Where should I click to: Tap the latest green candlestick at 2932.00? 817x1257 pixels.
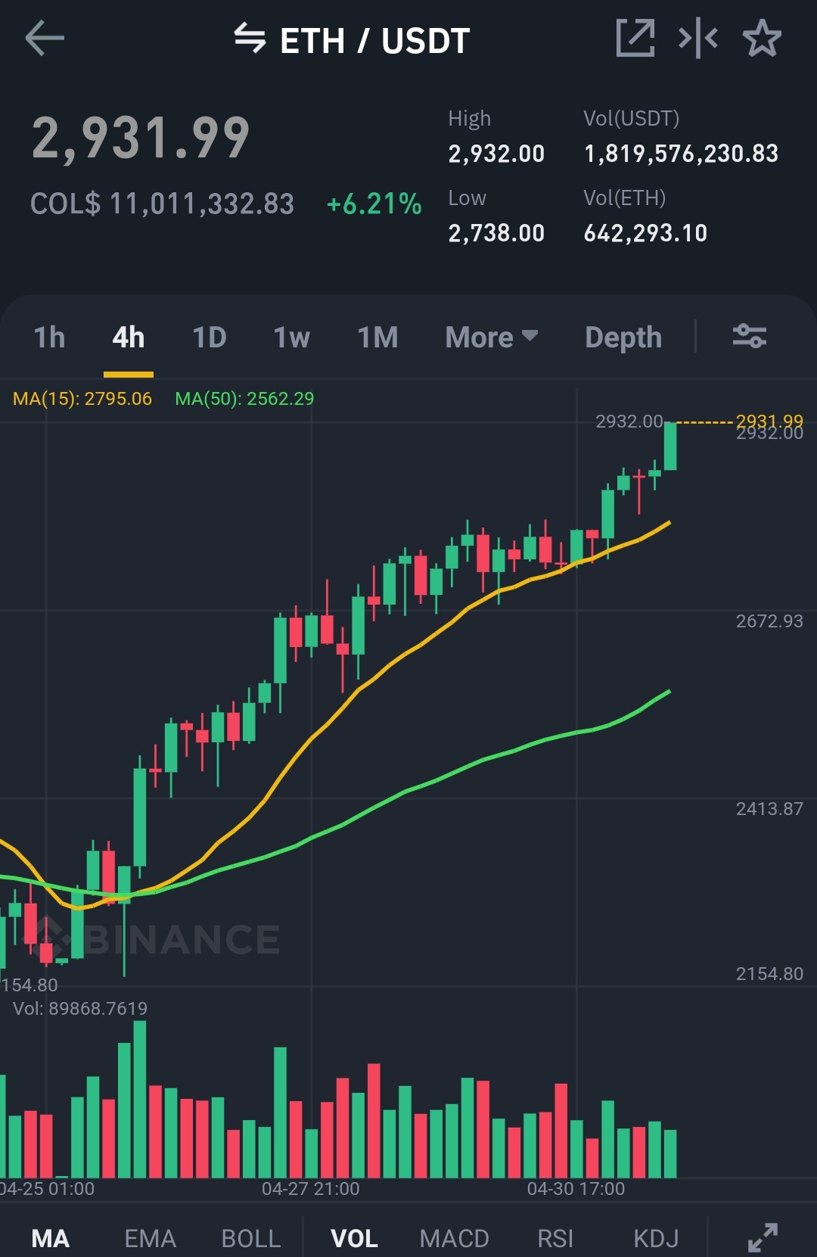tap(670, 446)
